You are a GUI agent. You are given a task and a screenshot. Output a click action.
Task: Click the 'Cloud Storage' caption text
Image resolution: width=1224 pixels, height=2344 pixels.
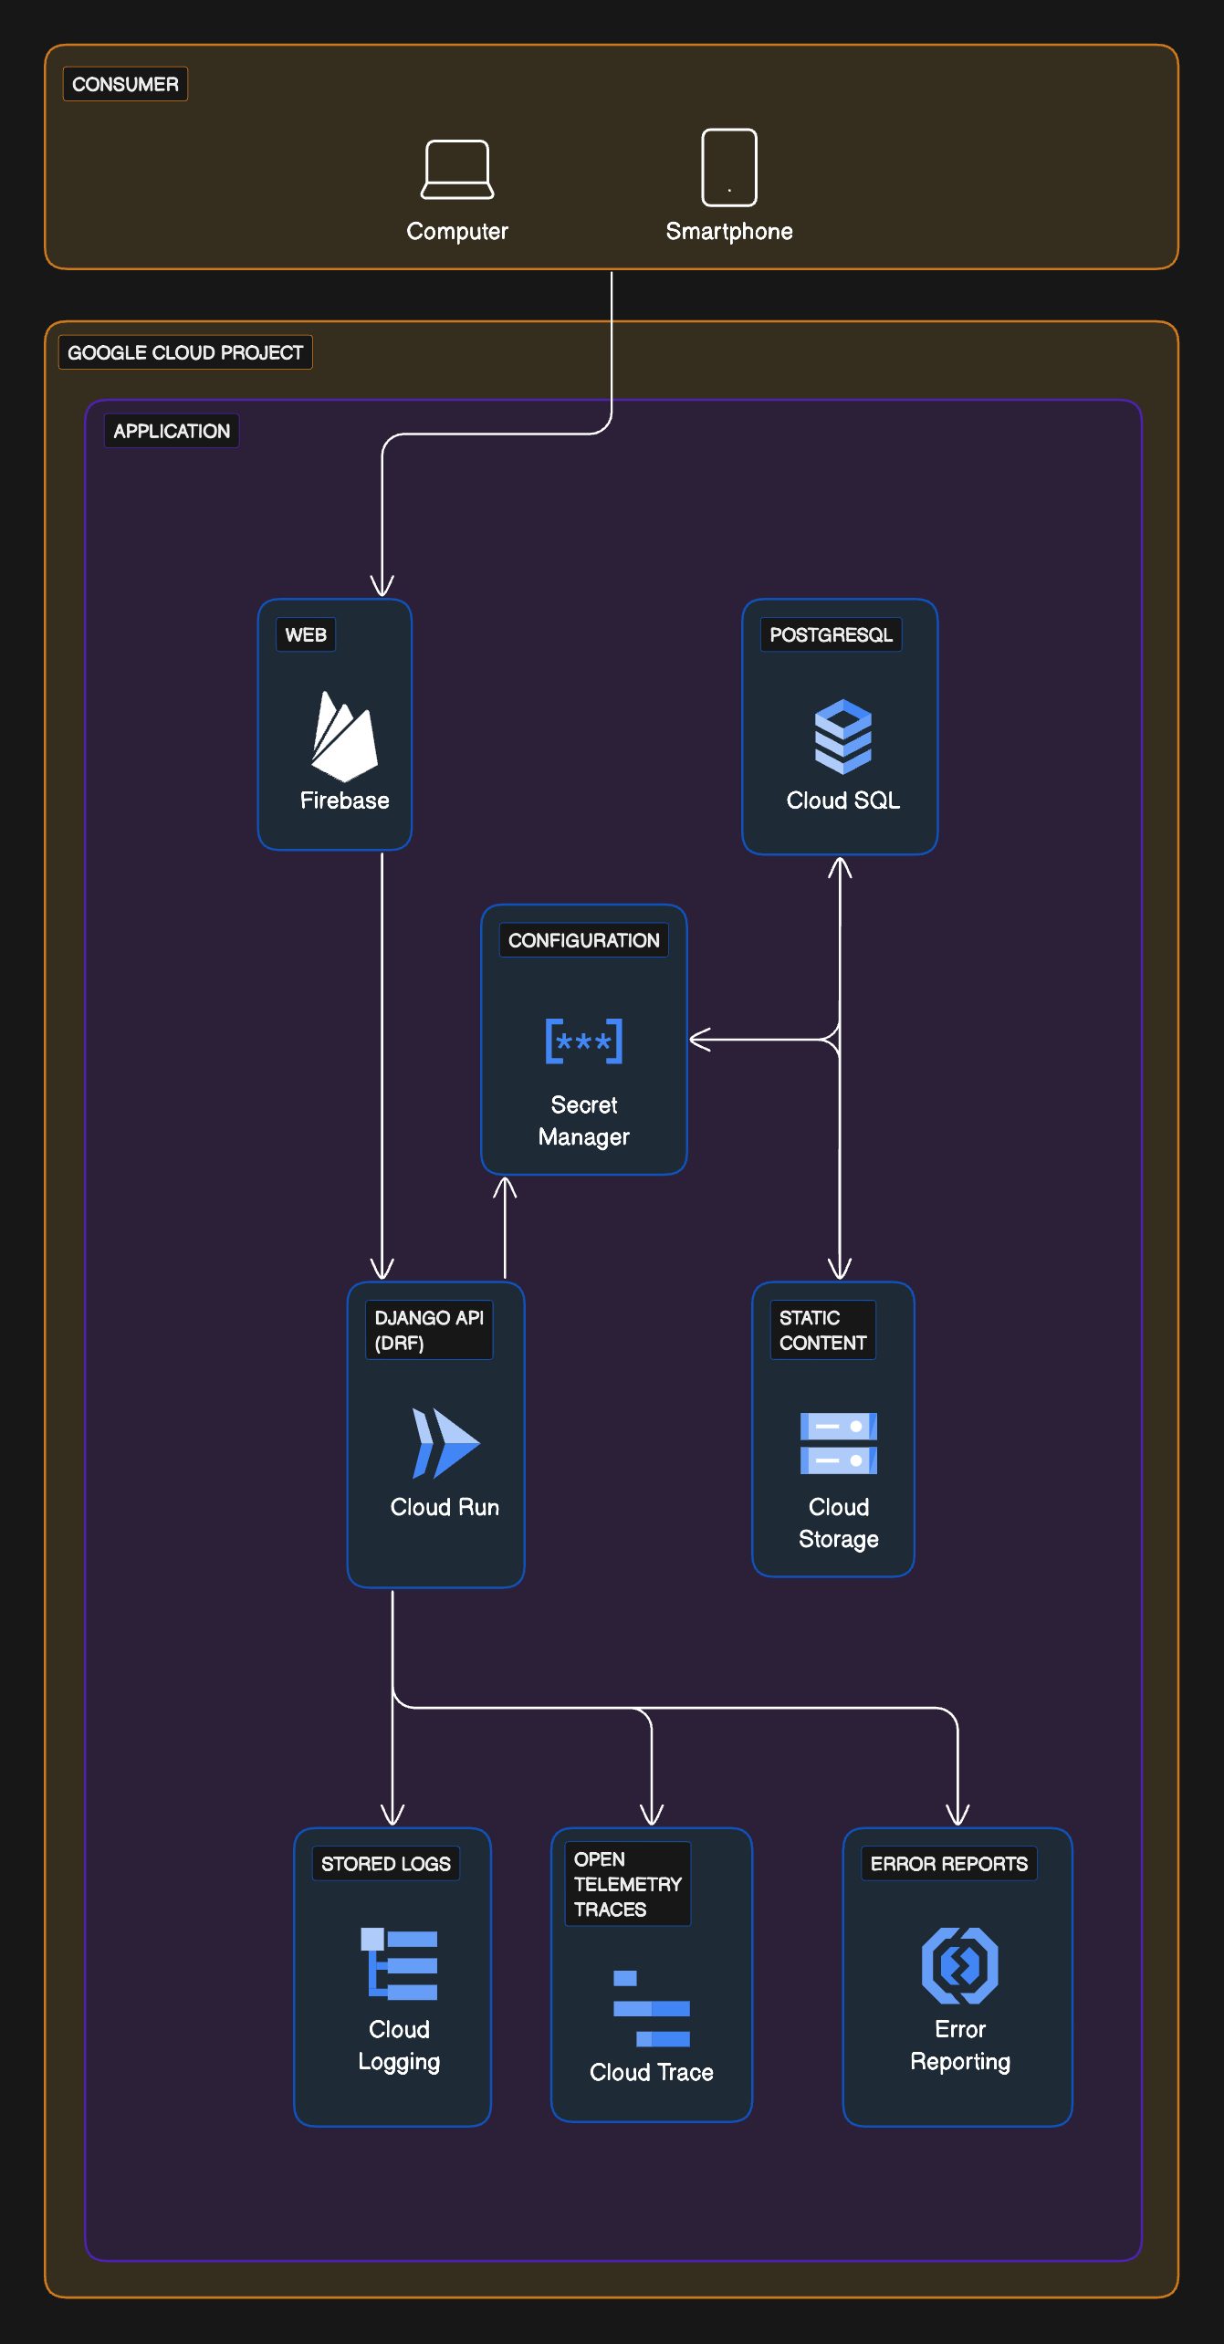click(x=839, y=1523)
